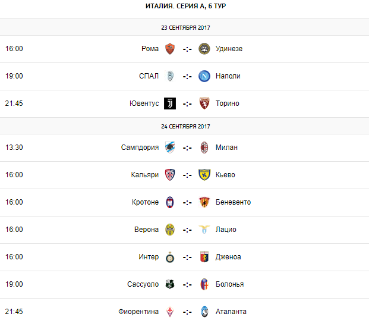Open the Рома team link
369x320 pixels.
click(x=150, y=49)
